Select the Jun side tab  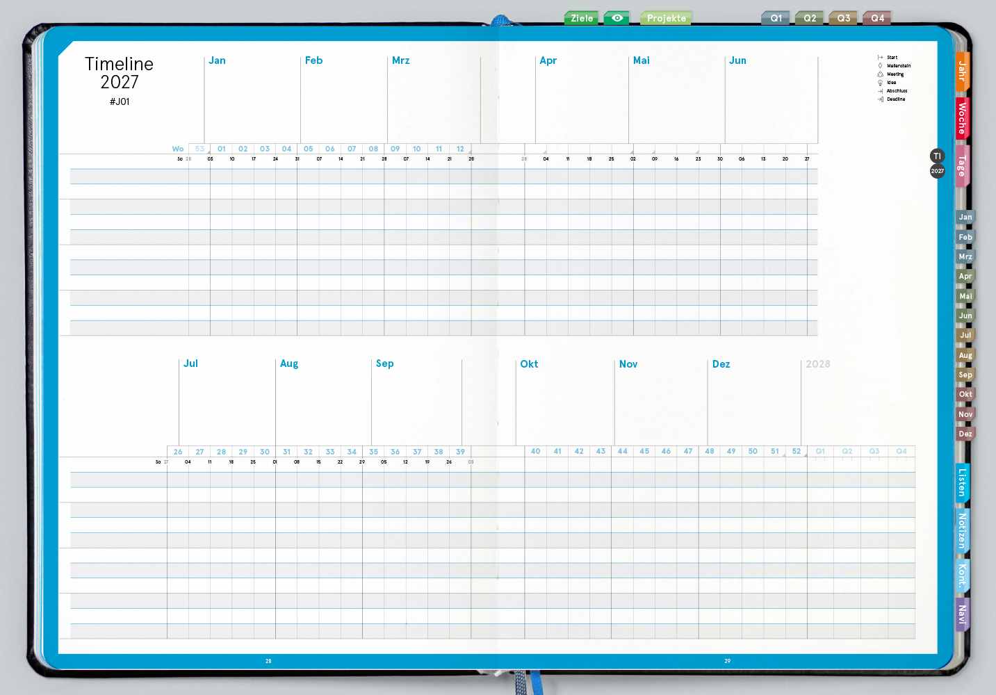coord(965,316)
